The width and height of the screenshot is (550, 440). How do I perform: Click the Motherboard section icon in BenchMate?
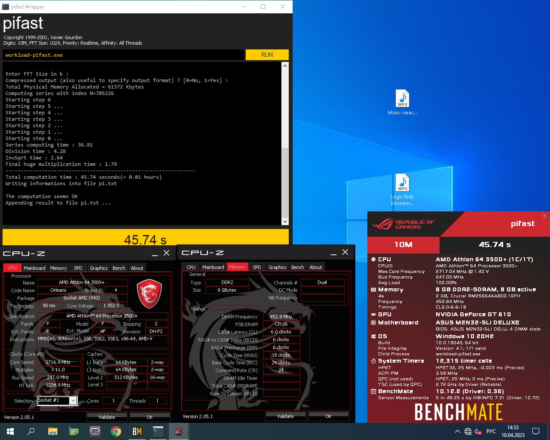373,323
